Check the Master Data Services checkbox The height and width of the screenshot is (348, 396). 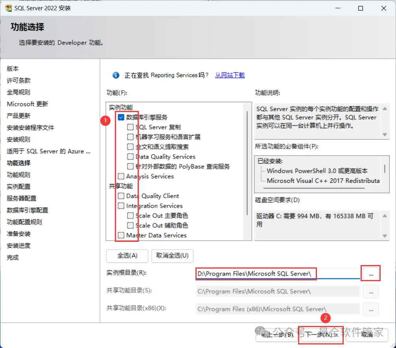pos(121,236)
